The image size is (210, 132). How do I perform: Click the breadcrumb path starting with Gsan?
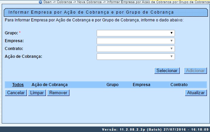pyautogui.click(x=126, y=2)
